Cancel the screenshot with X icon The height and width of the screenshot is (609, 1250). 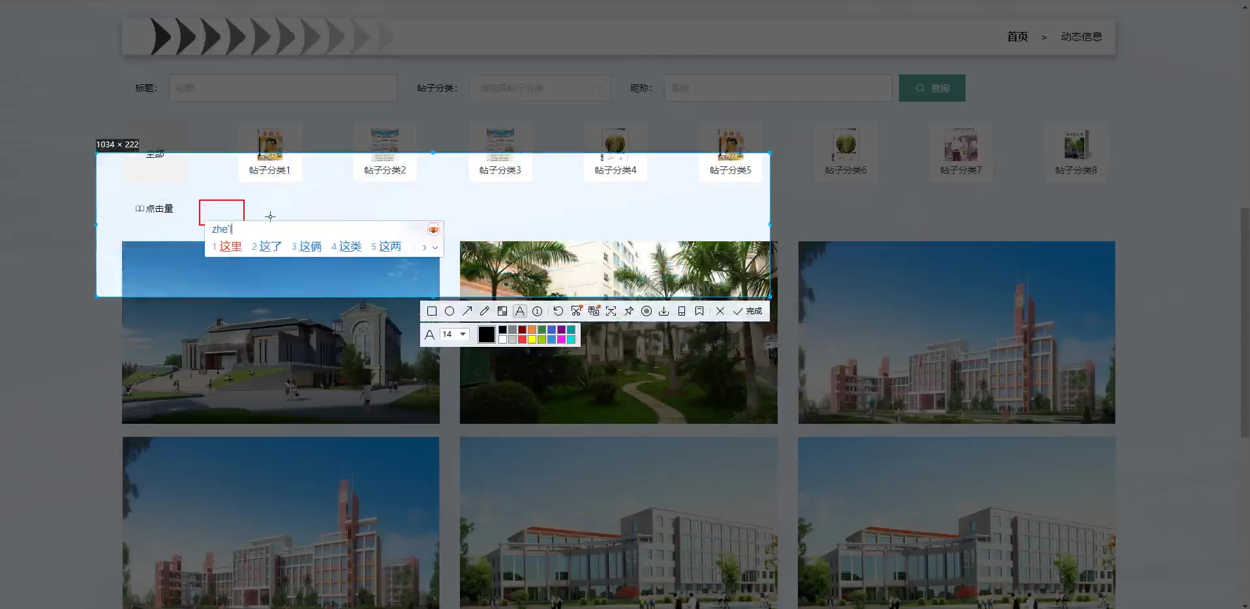coord(720,311)
